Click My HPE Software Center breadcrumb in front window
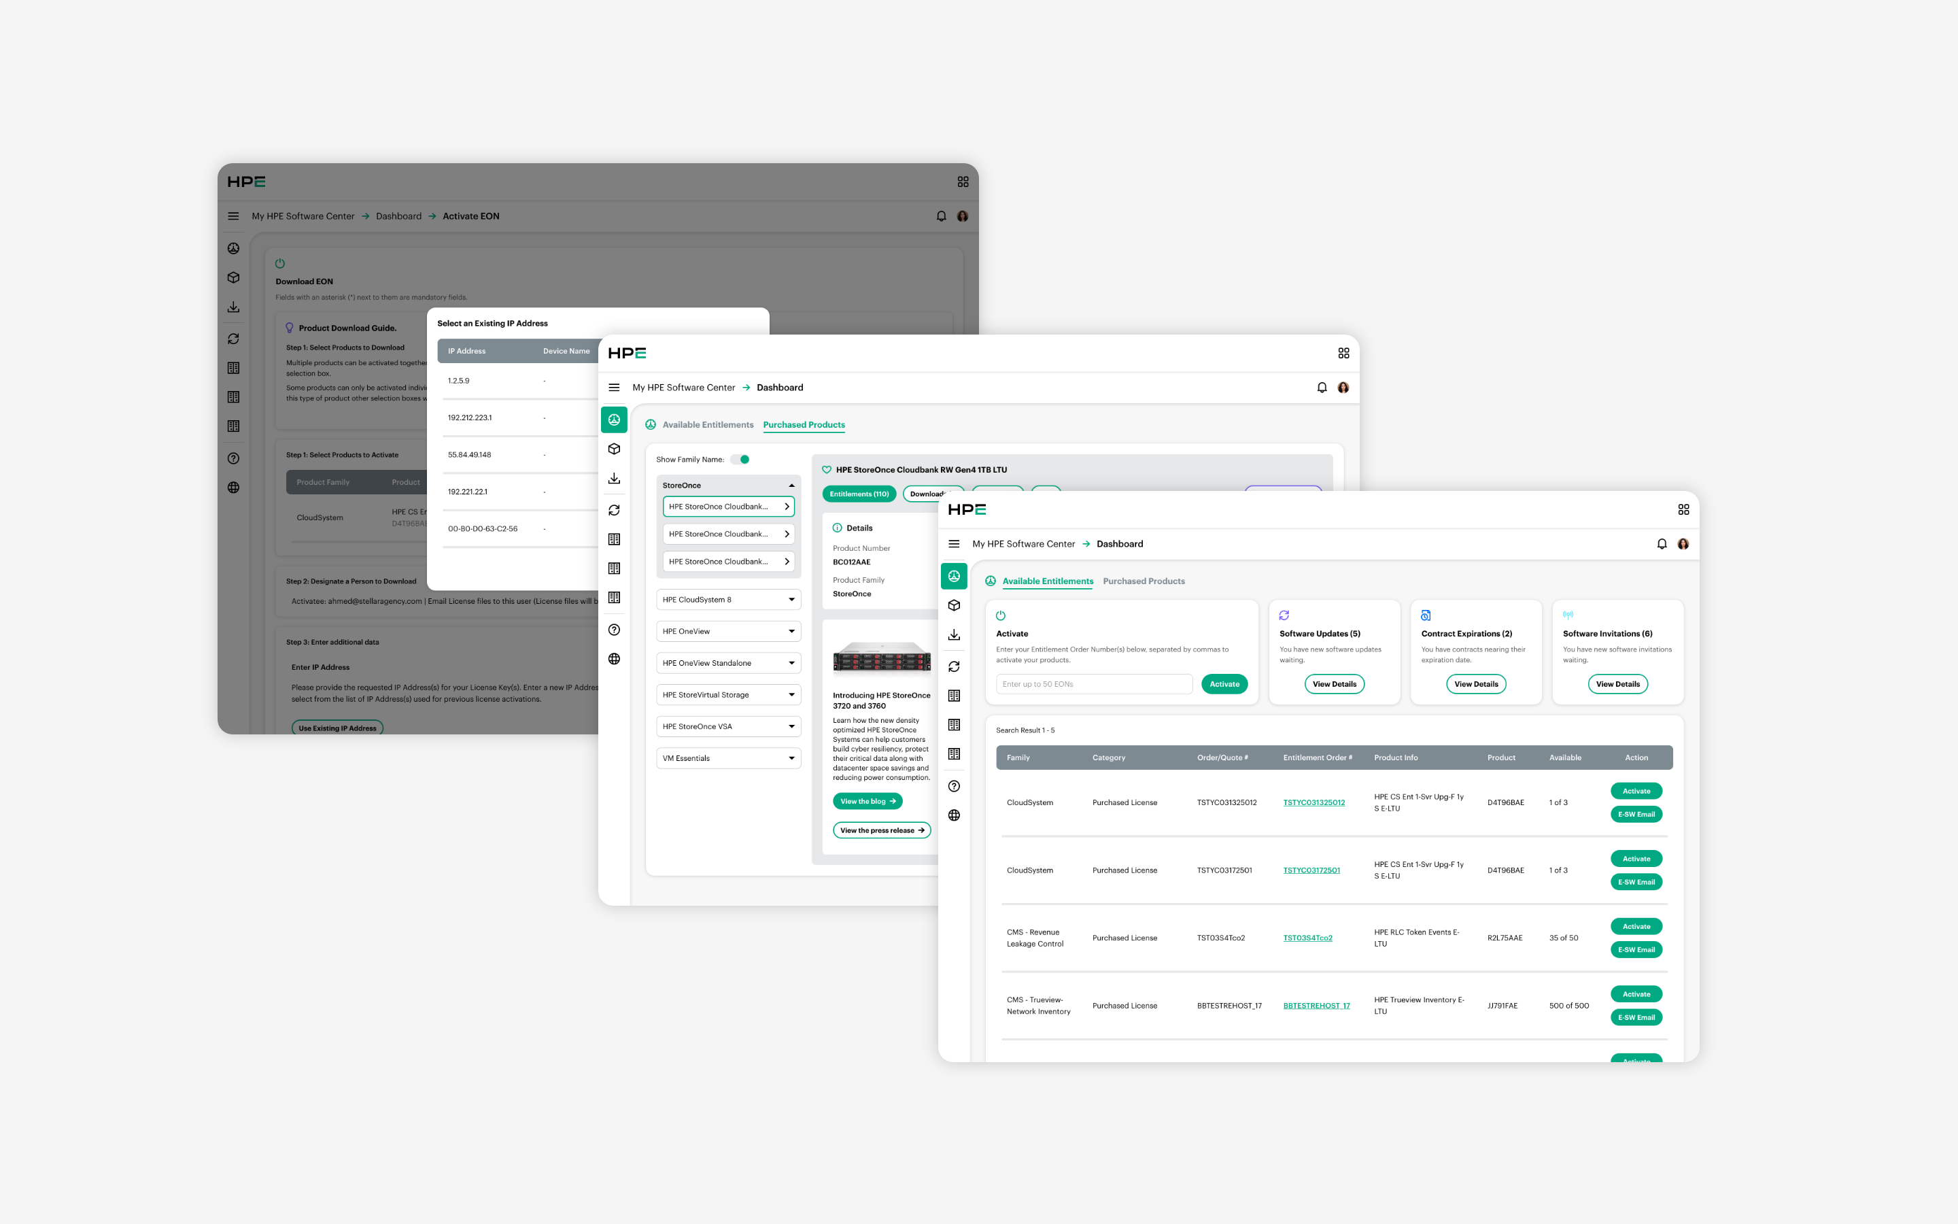This screenshot has height=1224, width=1958. click(x=1023, y=544)
